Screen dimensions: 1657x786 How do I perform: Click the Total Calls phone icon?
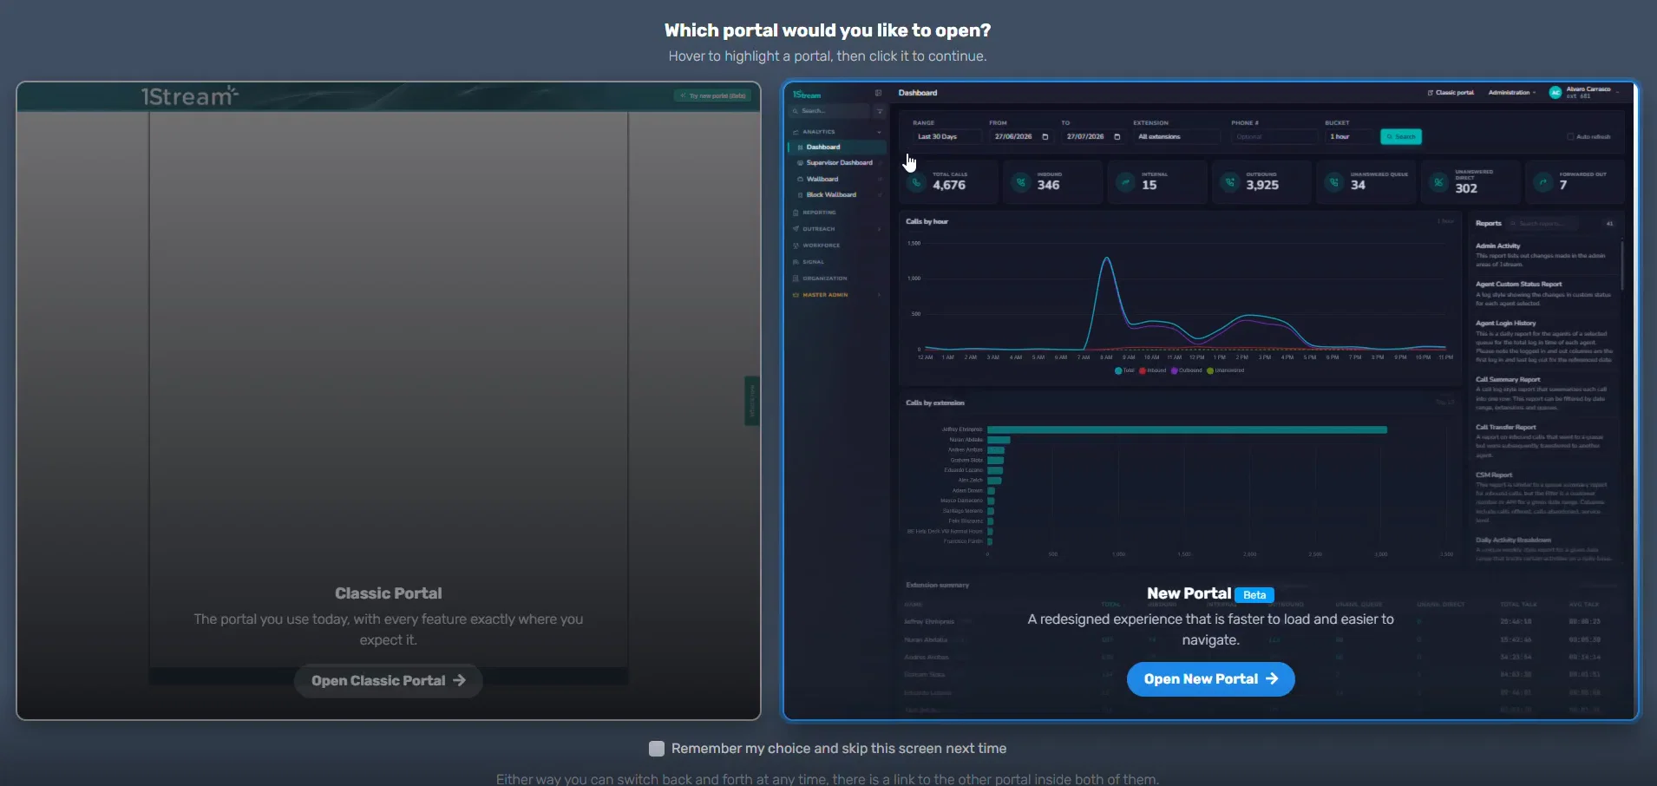click(916, 182)
